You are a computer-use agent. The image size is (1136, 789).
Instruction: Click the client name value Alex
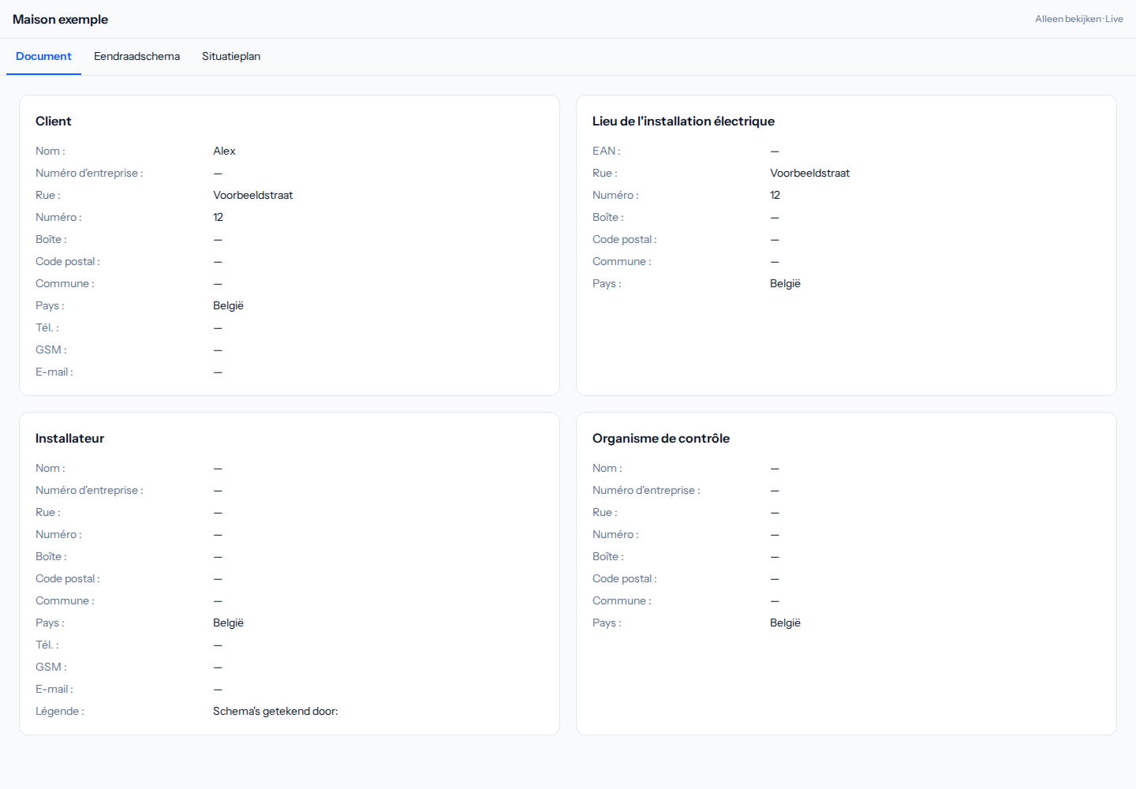click(224, 151)
